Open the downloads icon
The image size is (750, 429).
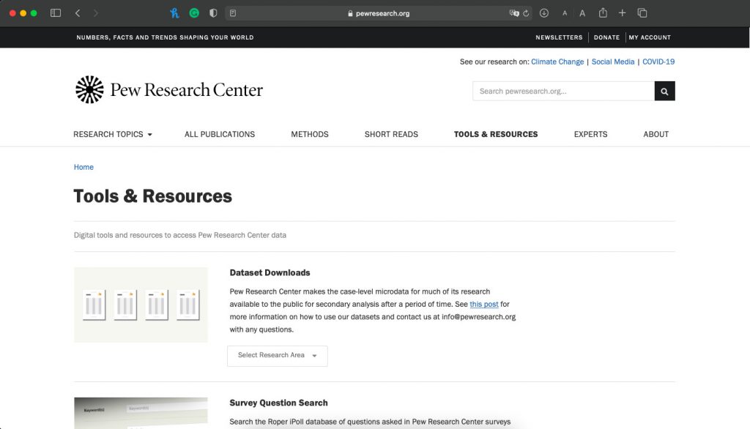(544, 13)
